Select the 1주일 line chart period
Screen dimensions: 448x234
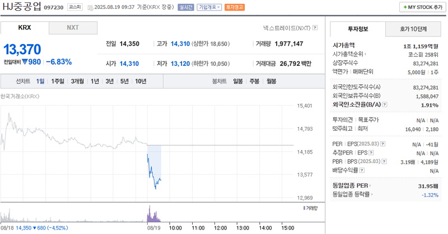pos(58,81)
